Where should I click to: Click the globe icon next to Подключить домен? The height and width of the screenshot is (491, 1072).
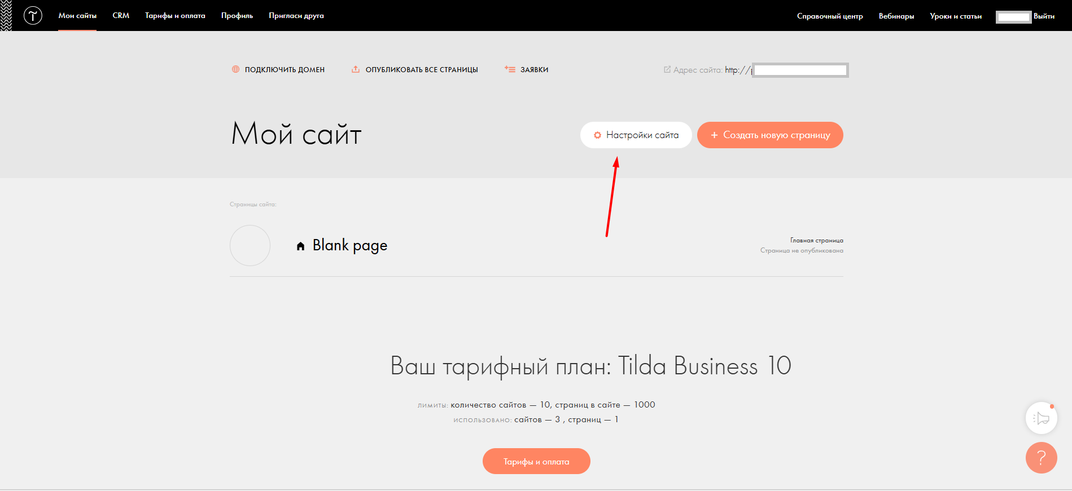click(x=235, y=69)
